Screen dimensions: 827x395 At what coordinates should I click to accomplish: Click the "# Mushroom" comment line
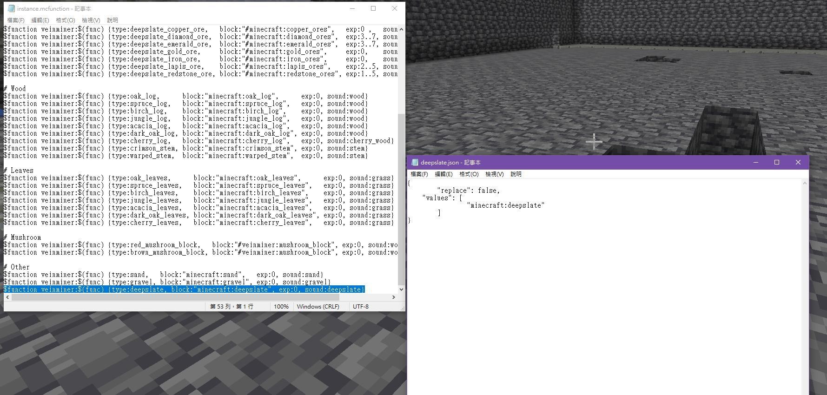click(x=22, y=237)
